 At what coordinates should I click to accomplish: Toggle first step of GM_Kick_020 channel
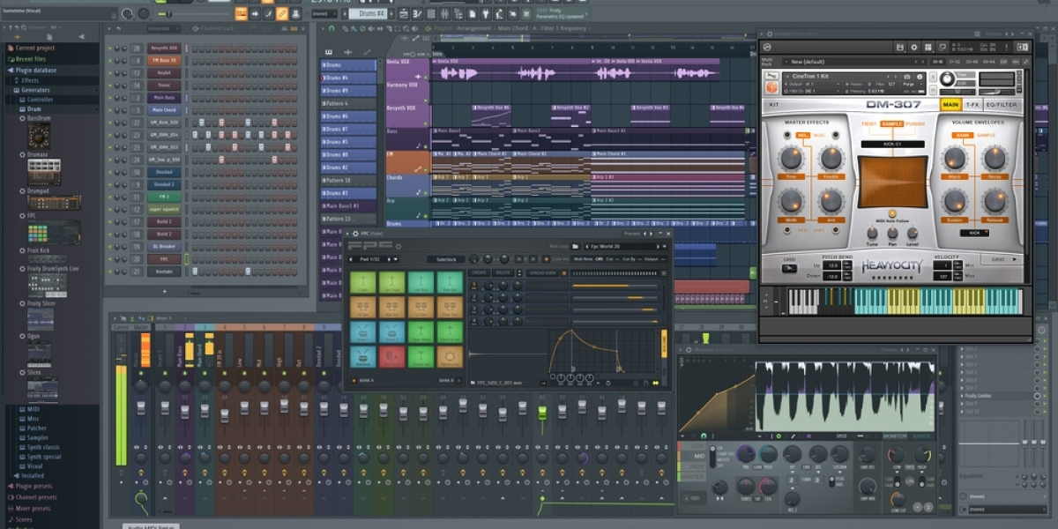(197, 123)
